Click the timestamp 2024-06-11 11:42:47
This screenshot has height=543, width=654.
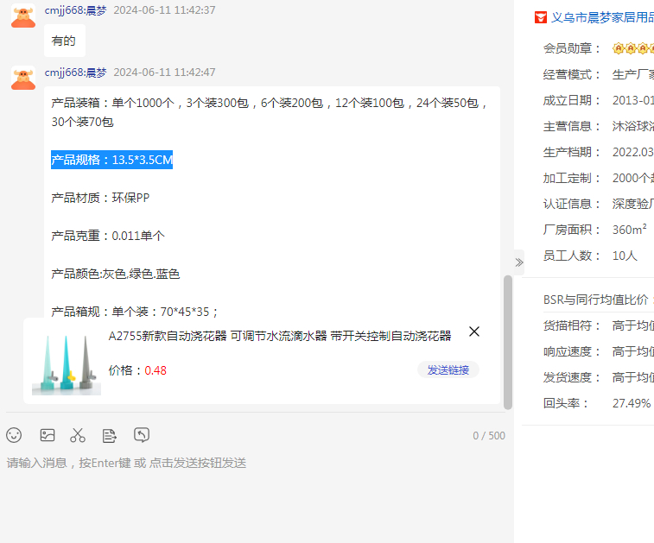point(164,73)
